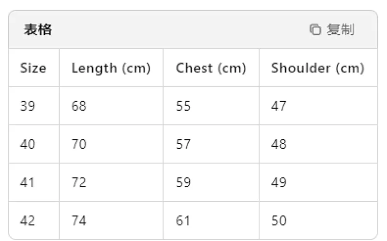Screen dimensions: 387x241
Task: Click shoulder value 50 cell
Action: [318, 220]
